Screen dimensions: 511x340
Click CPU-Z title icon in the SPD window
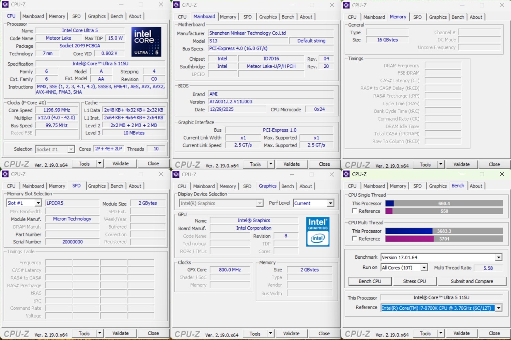(5, 174)
